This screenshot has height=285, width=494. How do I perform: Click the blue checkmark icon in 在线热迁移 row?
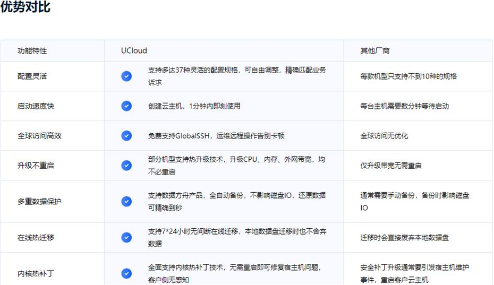[x=126, y=237]
